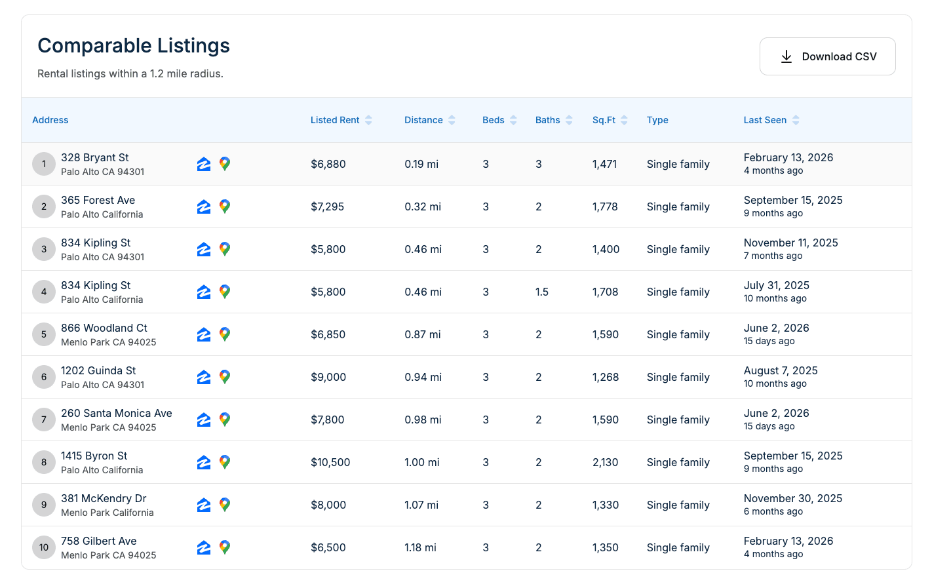Select the 365 Forest Ave address
Screen dimensions: 932x588
click(x=98, y=200)
